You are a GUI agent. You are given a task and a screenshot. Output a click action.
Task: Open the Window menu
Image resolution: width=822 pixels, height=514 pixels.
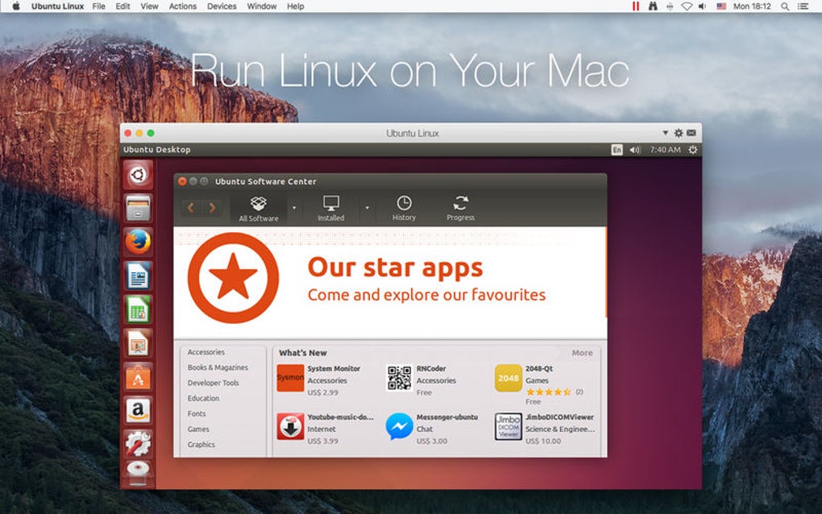[x=262, y=6]
